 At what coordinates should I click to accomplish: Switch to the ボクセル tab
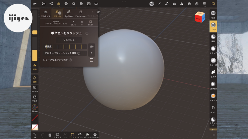coord(57,14)
